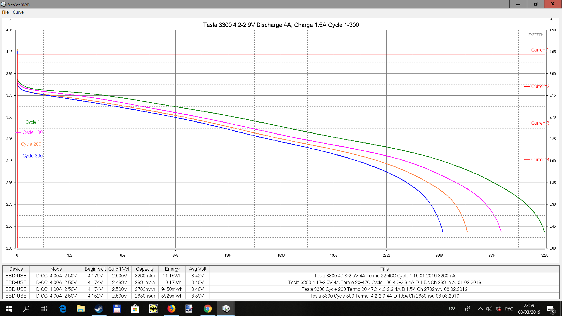Open Google Chrome from taskbar

208,309
